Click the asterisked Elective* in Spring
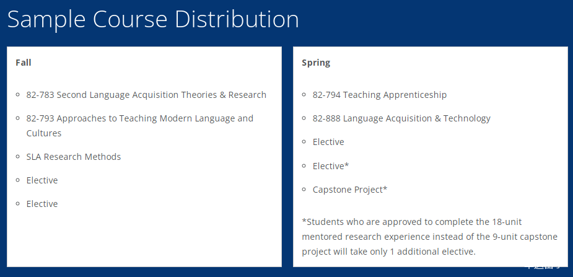 (331, 166)
